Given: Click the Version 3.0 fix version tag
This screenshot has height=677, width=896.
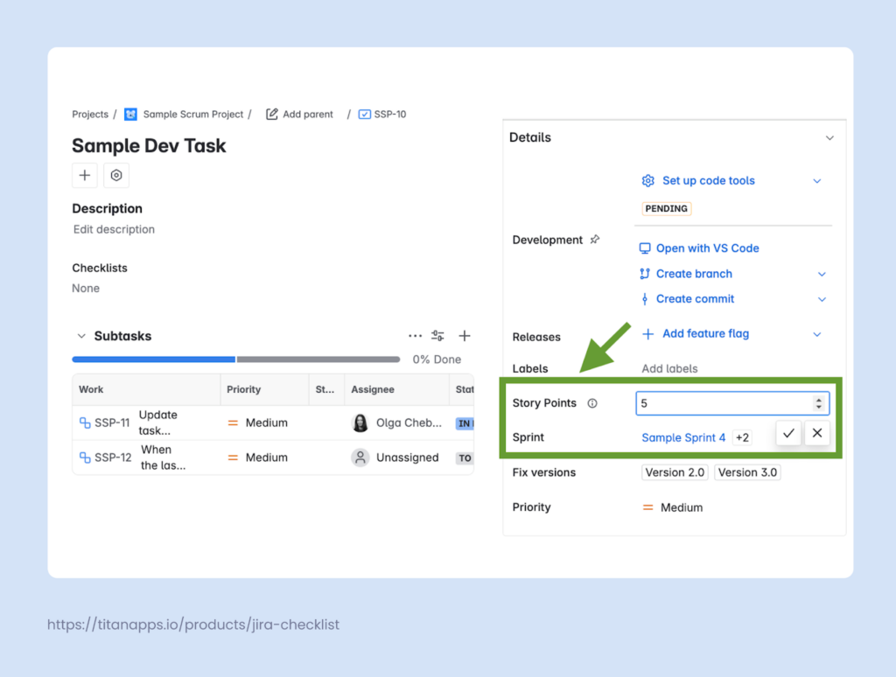Looking at the screenshot, I should pos(747,472).
